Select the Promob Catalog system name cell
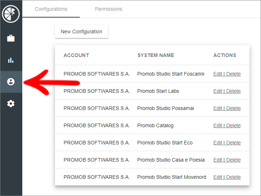The height and width of the screenshot is (196, 261). tap(155, 125)
